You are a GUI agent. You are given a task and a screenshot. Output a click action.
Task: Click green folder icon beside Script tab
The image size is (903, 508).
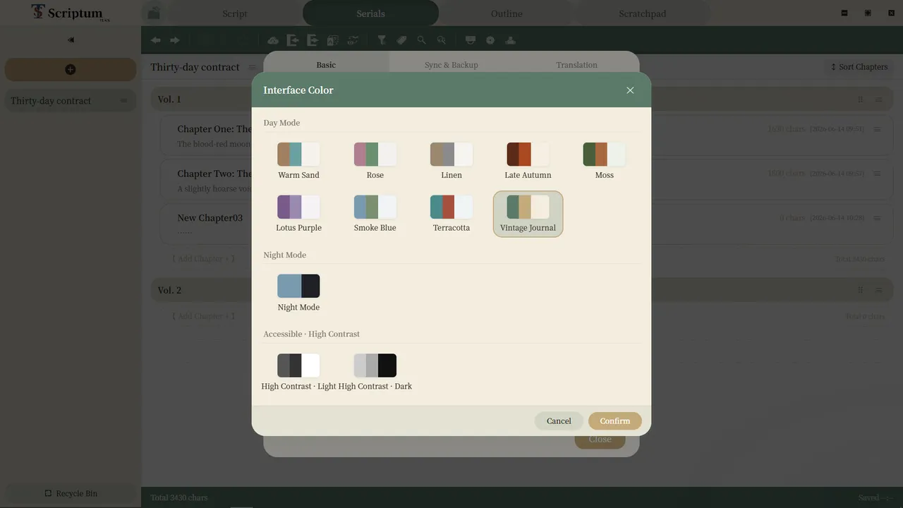coord(154,13)
